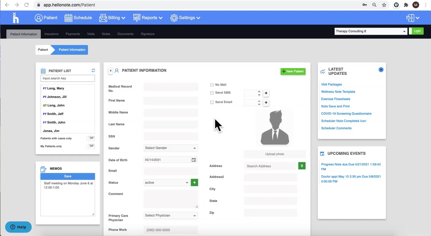Open the Patient menu in top navigation
The height and width of the screenshot is (236, 431).
pyautogui.click(x=46, y=18)
